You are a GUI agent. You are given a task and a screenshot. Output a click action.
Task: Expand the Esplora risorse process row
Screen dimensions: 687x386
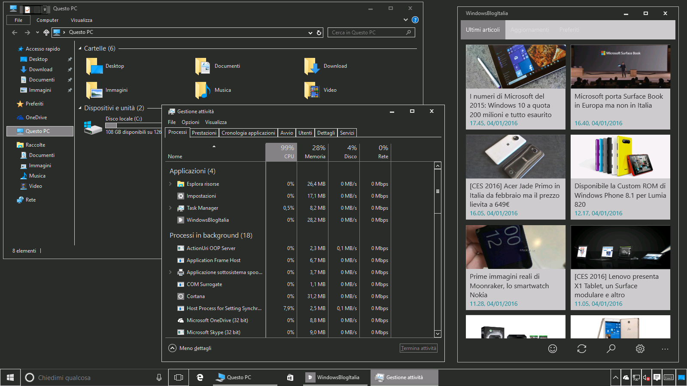pos(170,184)
